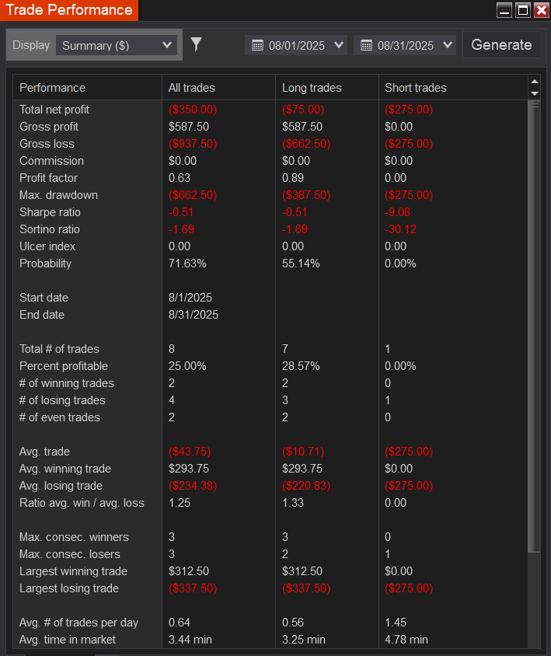
Task: Select the Short trades column header
Action: coord(416,88)
